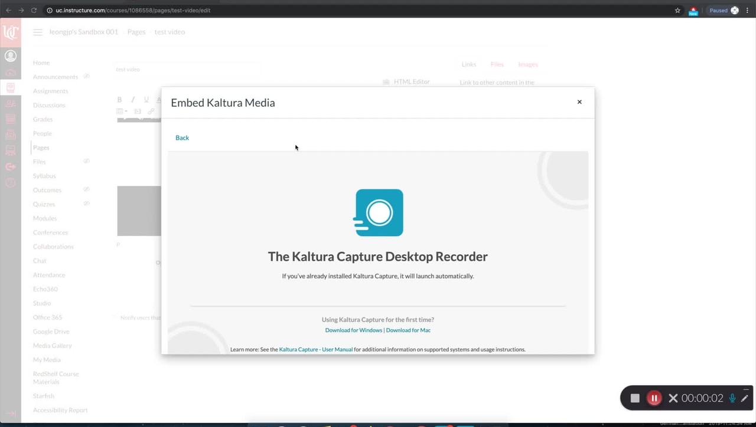The width and height of the screenshot is (756, 427).
Task: Click the Download for Windows link
Action: [x=353, y=330]
